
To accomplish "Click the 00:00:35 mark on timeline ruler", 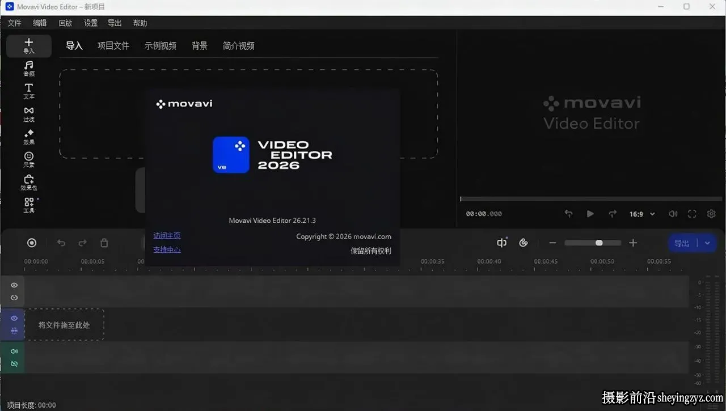I will 432,261.
